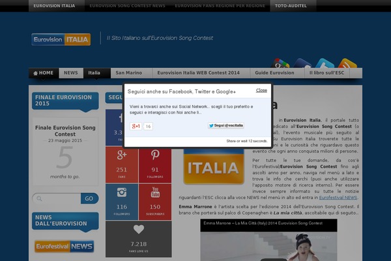
Task: Select EUROVISION FANS REGIONE PER REGIONE tab
Action: (x=220, y=6)
